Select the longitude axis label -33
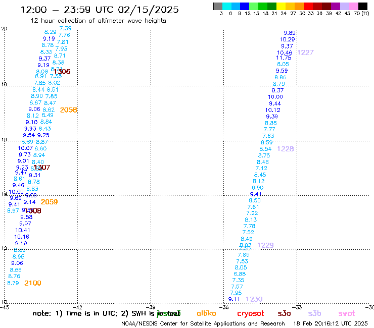The height and width of the screenshot is (328, 374). point(297,307)
